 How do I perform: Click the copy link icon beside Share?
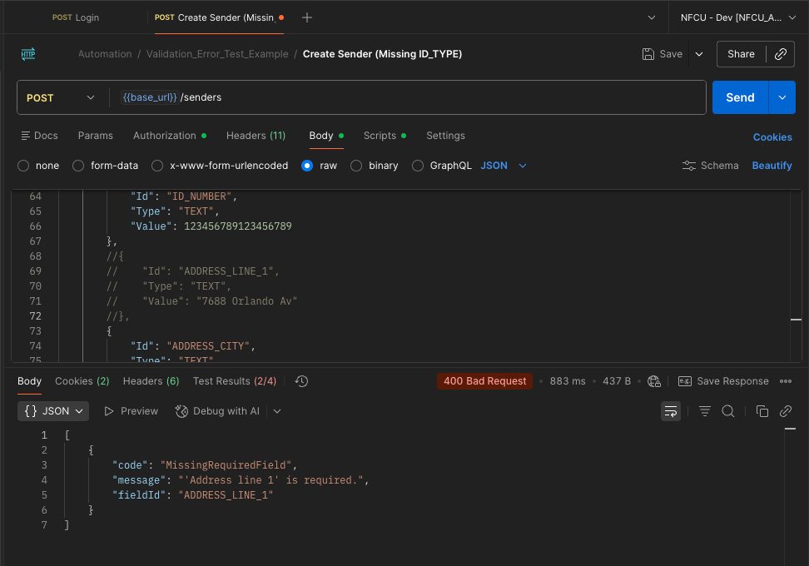pyautogui.click(x=780, y=54)
